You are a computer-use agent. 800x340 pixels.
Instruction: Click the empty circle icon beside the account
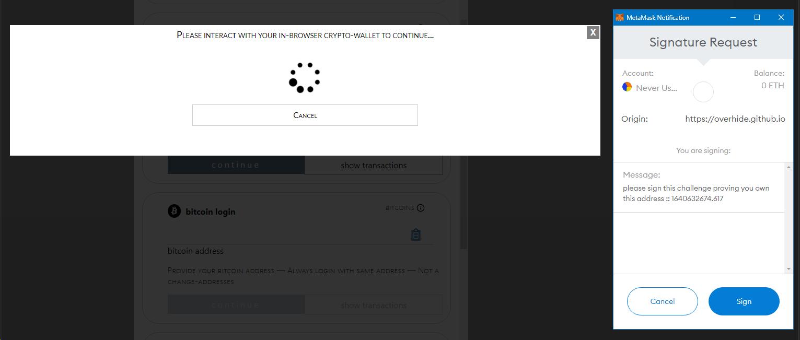tap(703, 92)
